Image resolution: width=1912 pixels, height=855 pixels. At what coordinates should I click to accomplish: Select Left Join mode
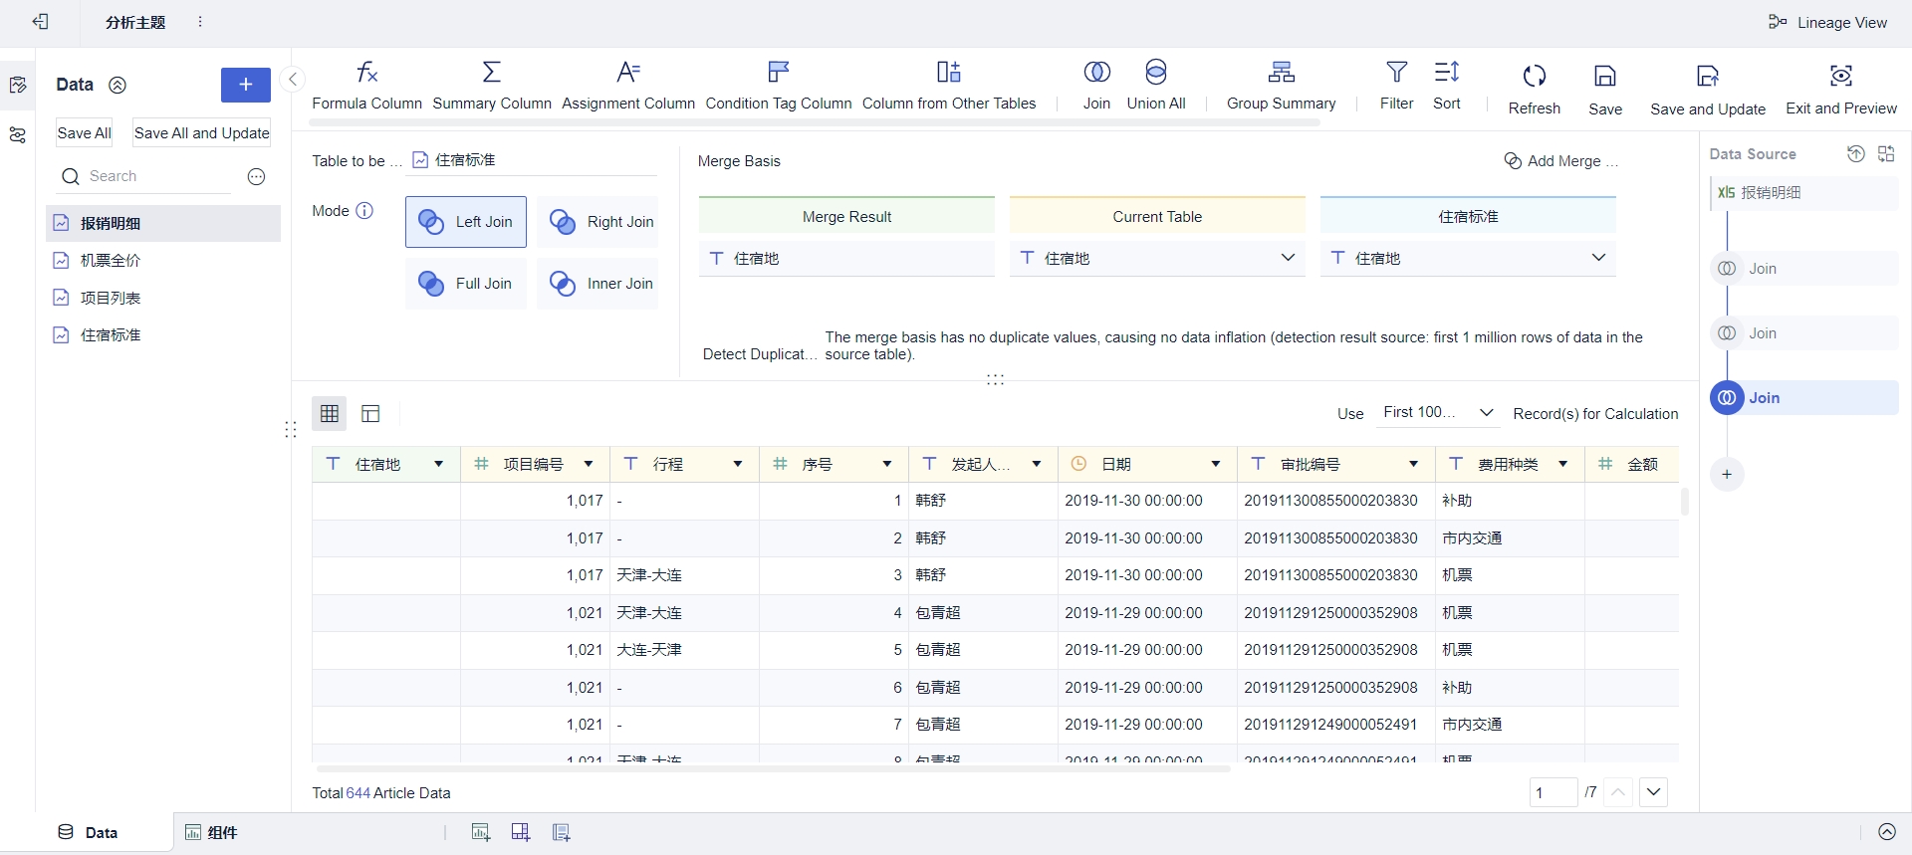466,222
